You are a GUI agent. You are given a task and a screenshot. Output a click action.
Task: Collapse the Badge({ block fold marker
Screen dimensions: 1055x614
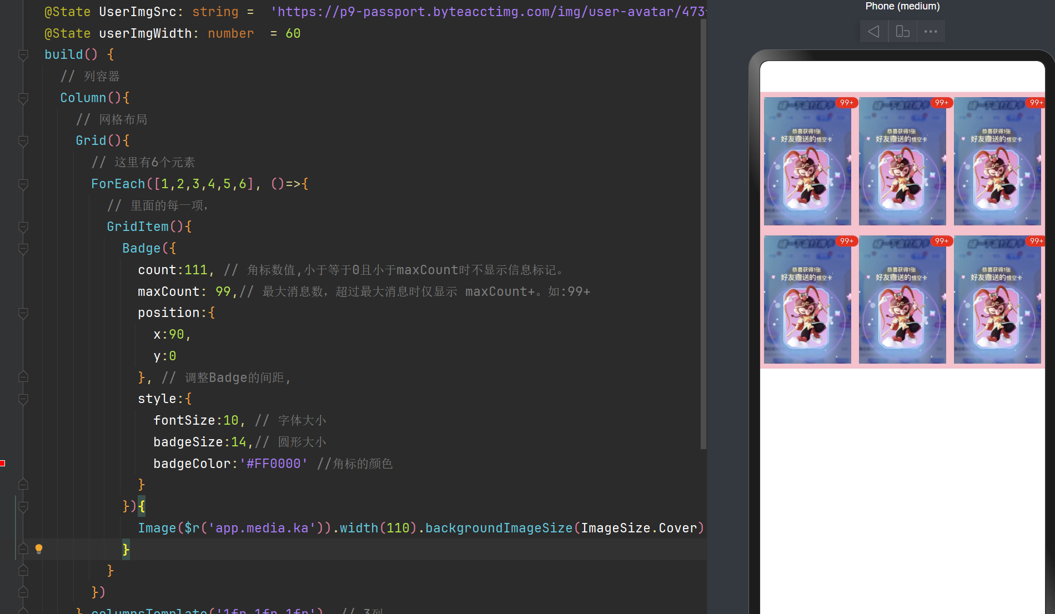23,249
